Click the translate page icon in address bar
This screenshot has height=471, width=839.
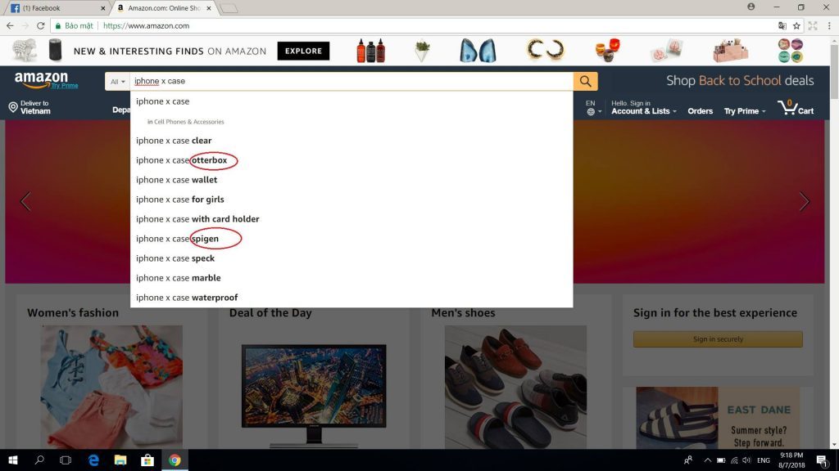point(782,25)
